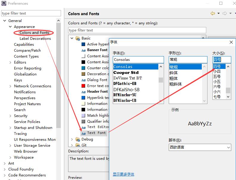
Task: Click the Git folder icon
Action: coord(78,145)
